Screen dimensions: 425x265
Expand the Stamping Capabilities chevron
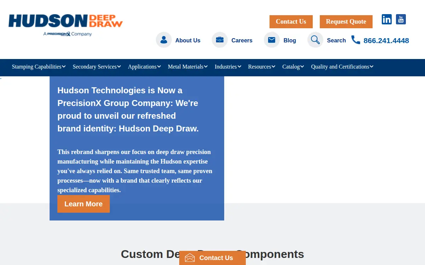tap(64, 66)
